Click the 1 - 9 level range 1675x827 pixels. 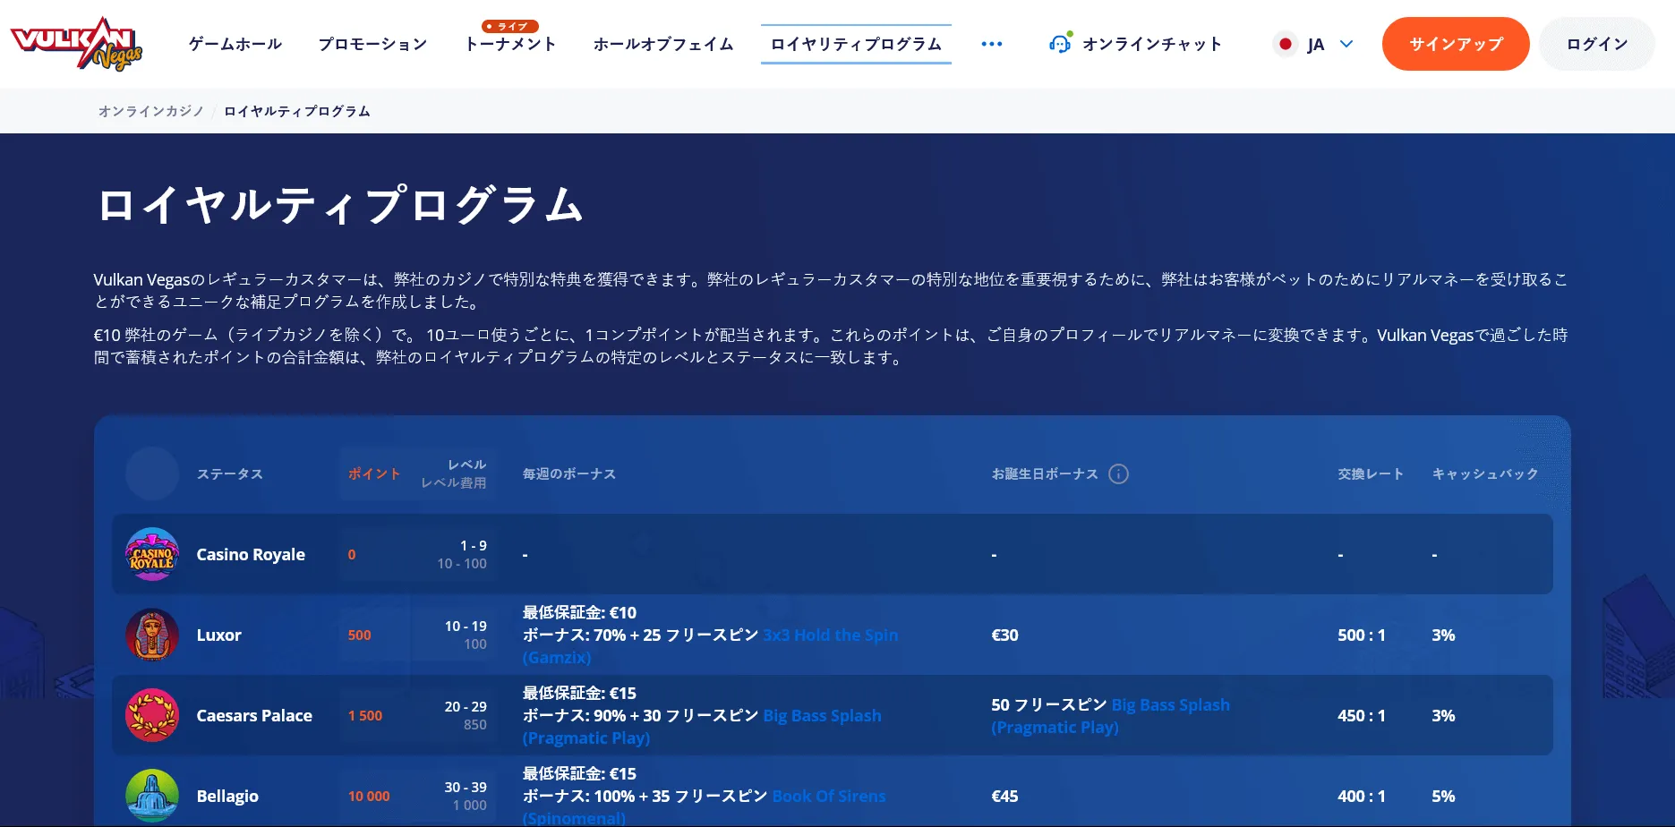(474, 545)
